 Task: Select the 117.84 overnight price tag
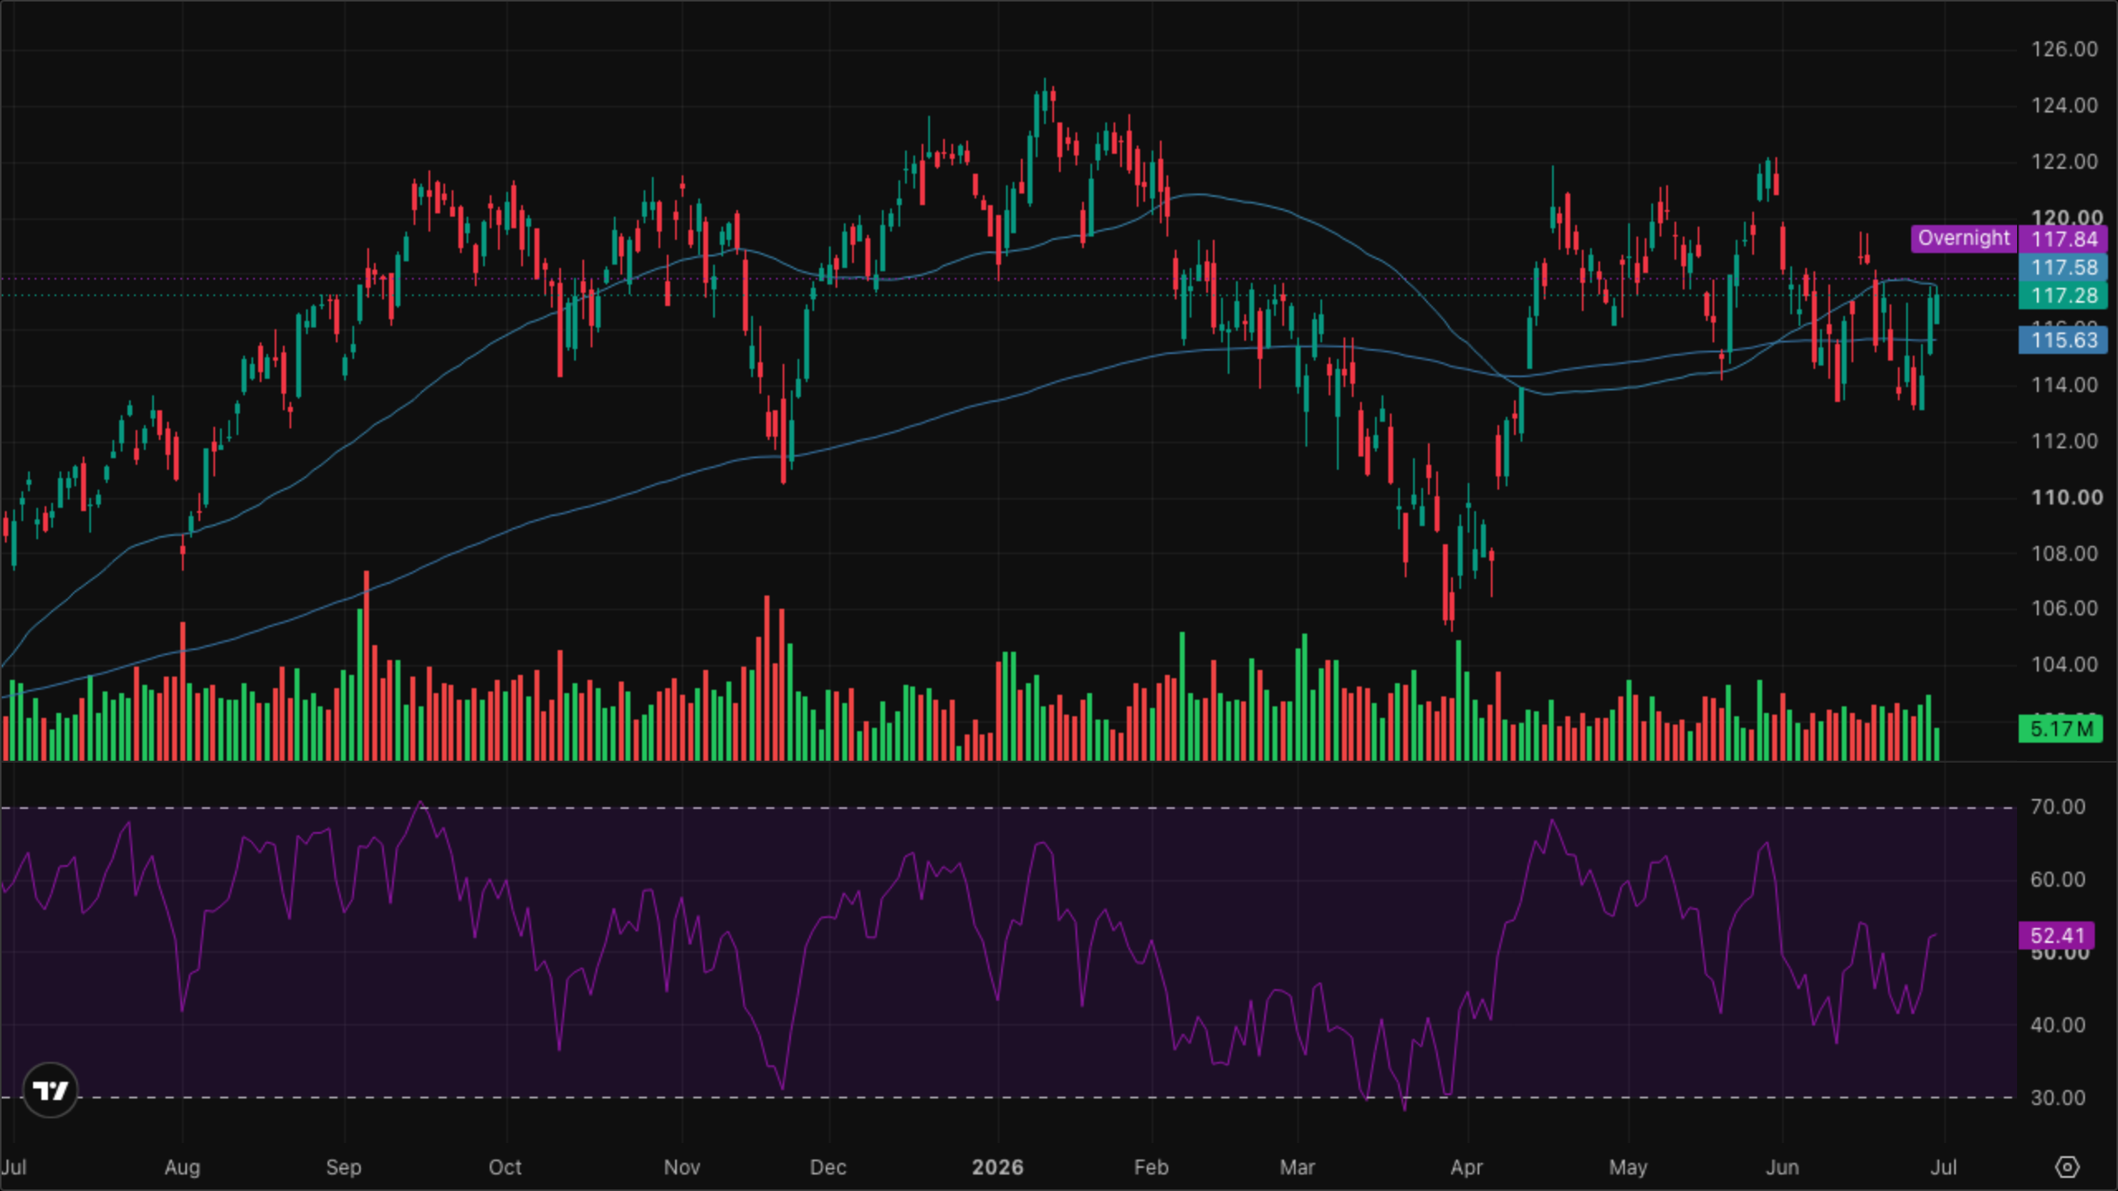click(2063, 239)
